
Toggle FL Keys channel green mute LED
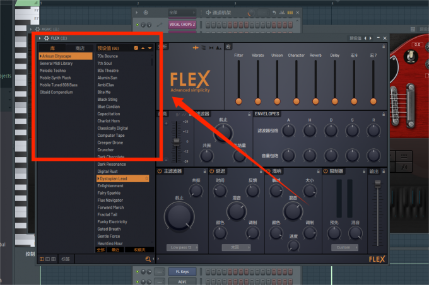coord(138,272)
